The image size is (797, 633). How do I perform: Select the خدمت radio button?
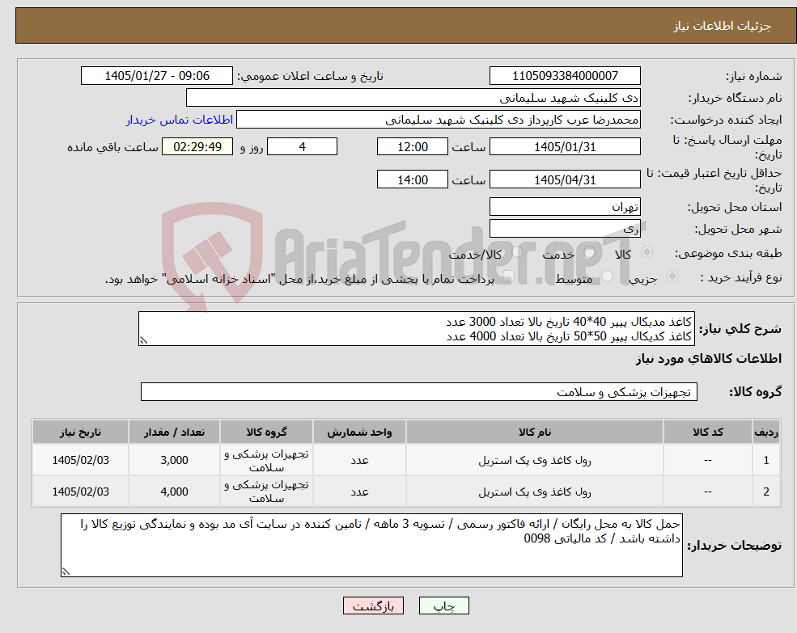(x=590, y=252)
